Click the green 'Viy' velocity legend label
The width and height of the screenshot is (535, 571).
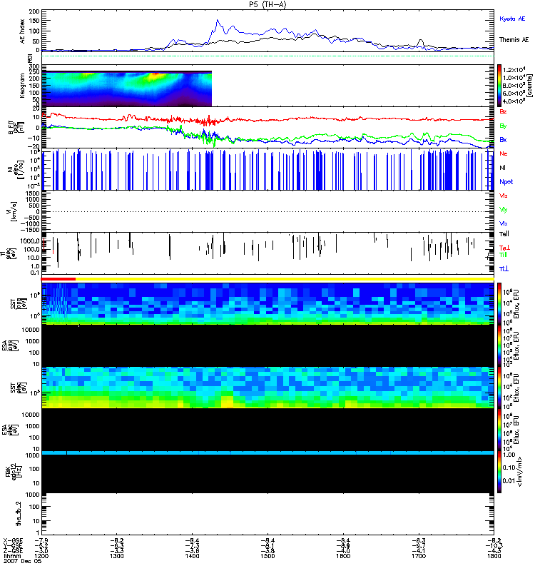pos(504,210)
